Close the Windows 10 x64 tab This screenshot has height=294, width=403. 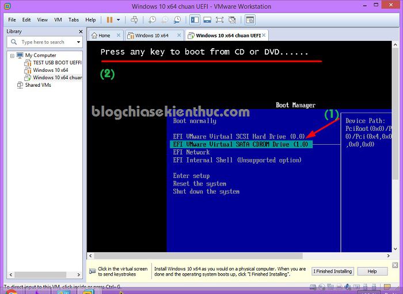pyautogui.click(x=179, y=35)
